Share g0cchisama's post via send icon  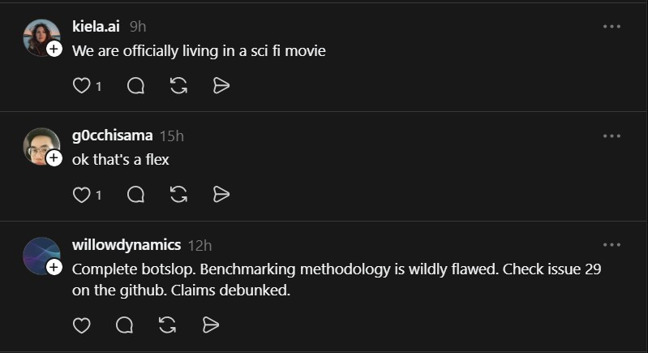tap(221, 195)
